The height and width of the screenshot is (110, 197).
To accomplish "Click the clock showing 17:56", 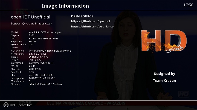I will [188, 5].
